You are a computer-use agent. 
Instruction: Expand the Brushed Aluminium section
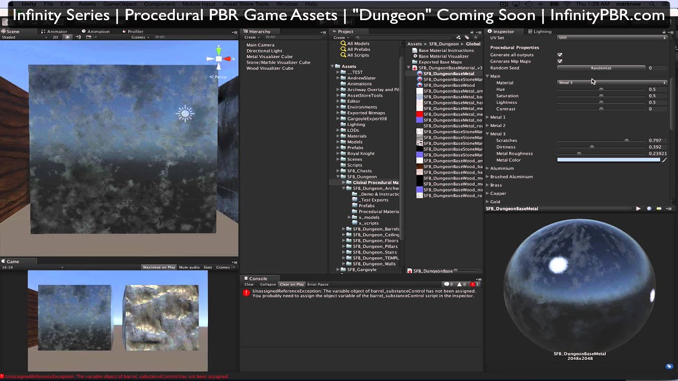click(488, 177)
